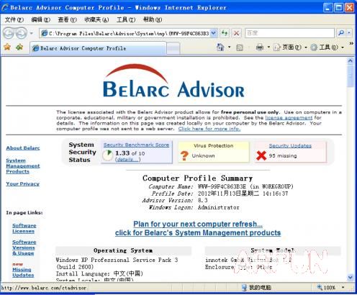The height and width of the screenshot is (295, 357).
Task: Open System Management Products link
Action: (x=23, y=166)
